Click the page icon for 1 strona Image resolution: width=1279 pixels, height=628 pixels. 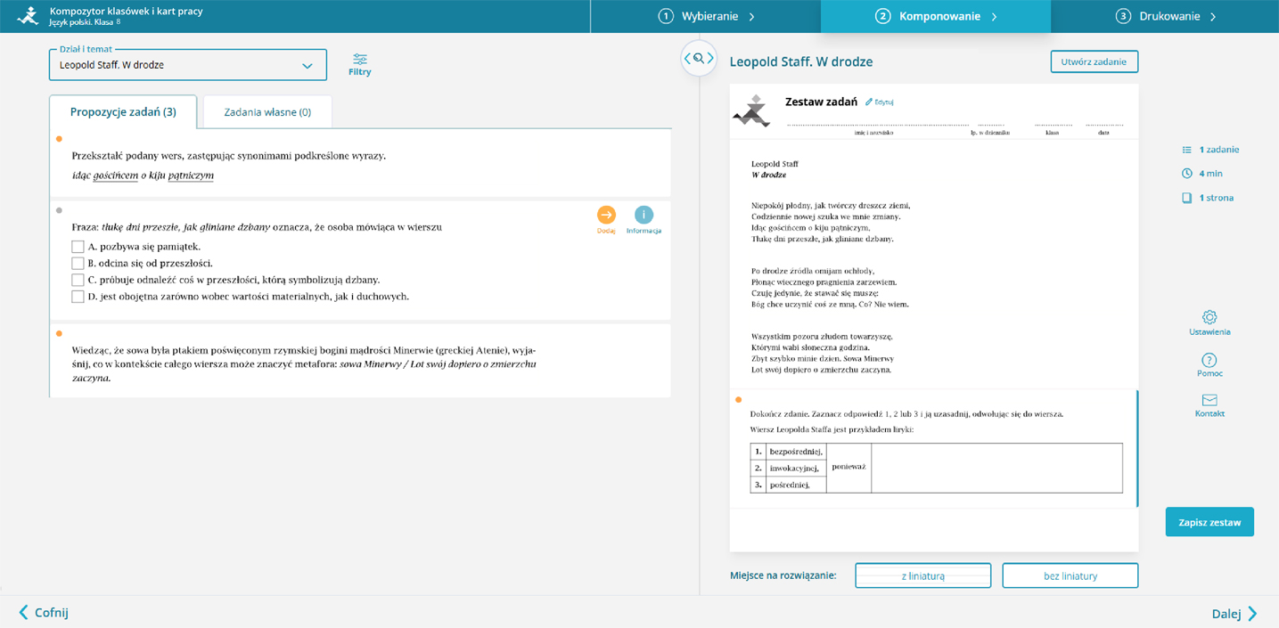coord(1186,198)
